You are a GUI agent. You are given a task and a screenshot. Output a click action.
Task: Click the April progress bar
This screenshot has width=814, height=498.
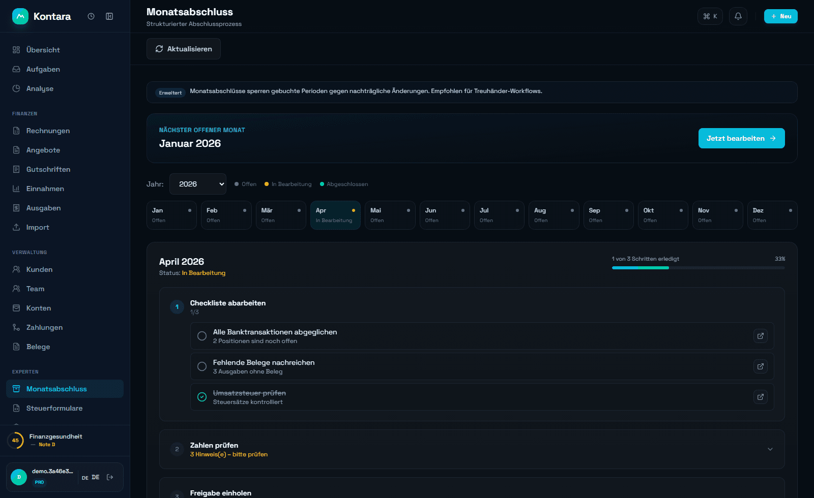(x=699, y=268)
